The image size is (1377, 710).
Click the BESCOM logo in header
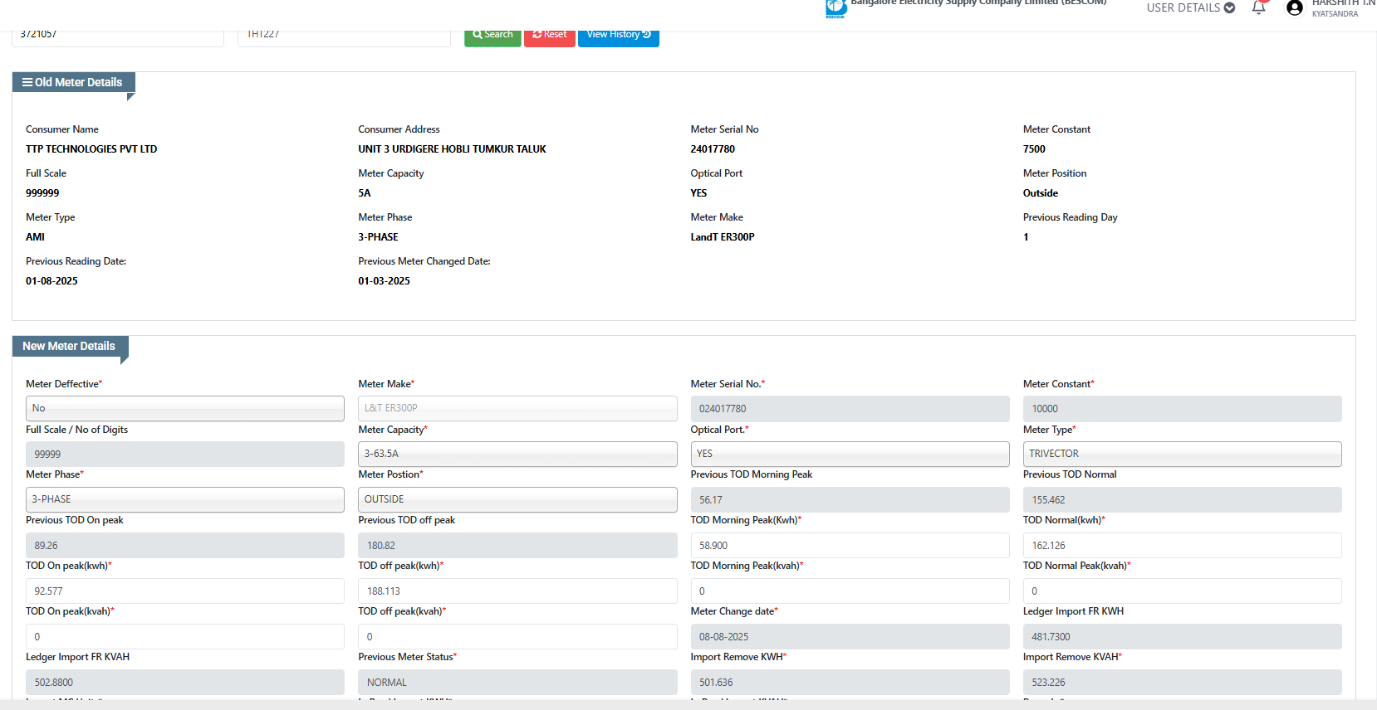coord(836,8)
